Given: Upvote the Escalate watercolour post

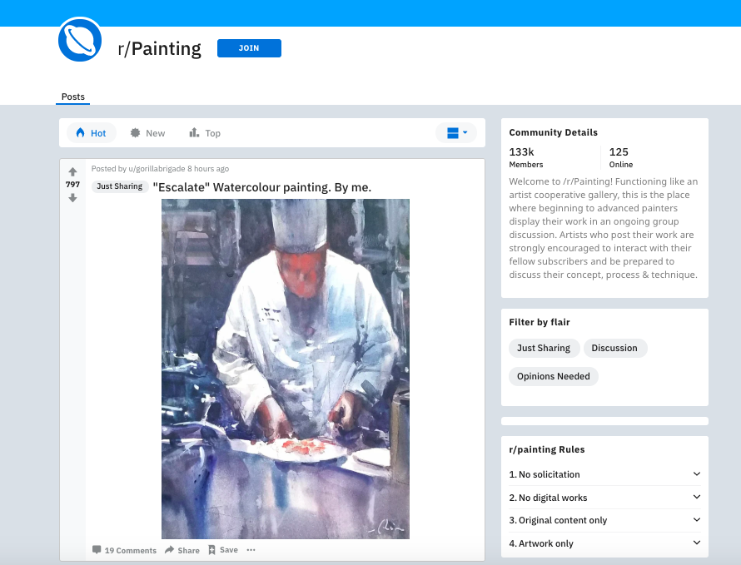Looking at the screenshot, I should click(x=72, y=172).
